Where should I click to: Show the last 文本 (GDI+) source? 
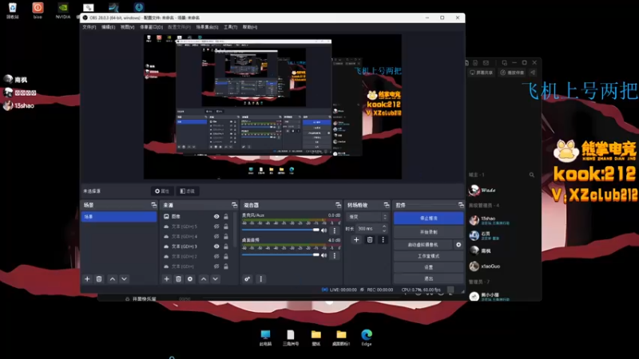[x=216, y=266]
